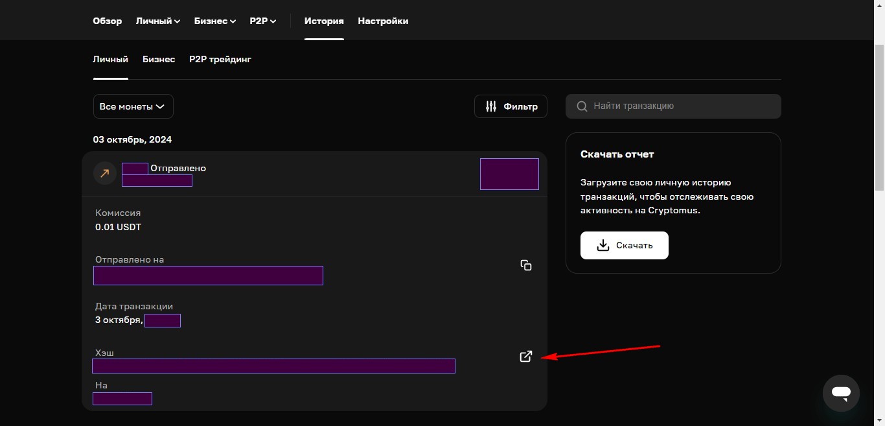
Task: Click the 'Комиссия' label
Action: coord(118,213)
